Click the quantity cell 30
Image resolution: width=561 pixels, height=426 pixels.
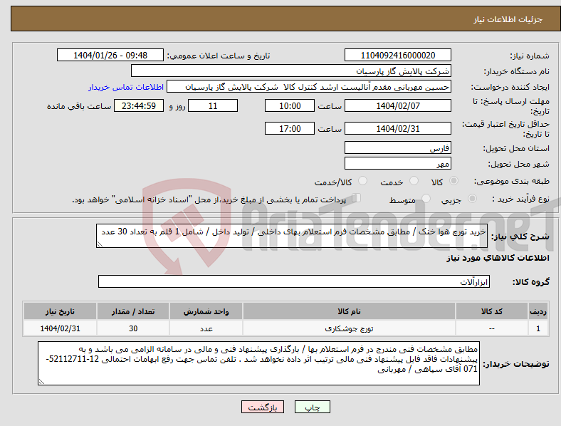pos(133,328)
